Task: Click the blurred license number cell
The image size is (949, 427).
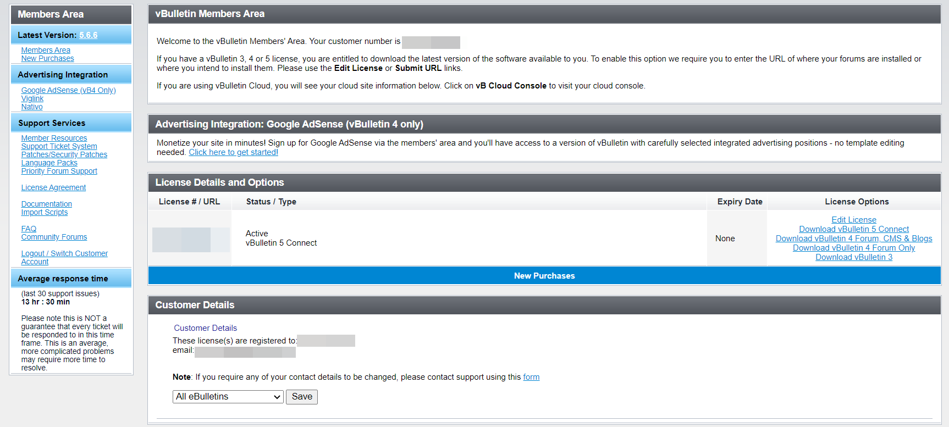Action: point(191,240)
